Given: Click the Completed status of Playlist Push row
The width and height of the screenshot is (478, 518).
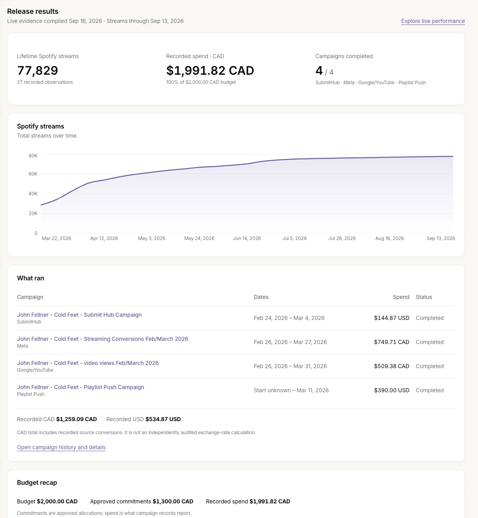Looking at the screenshot, I should (429, 390).
